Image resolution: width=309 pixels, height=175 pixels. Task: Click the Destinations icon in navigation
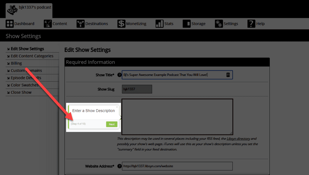[81, 24]
